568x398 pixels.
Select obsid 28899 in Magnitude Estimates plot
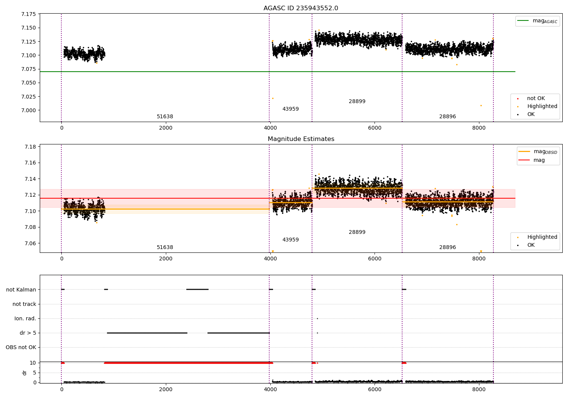click(357, 232)
